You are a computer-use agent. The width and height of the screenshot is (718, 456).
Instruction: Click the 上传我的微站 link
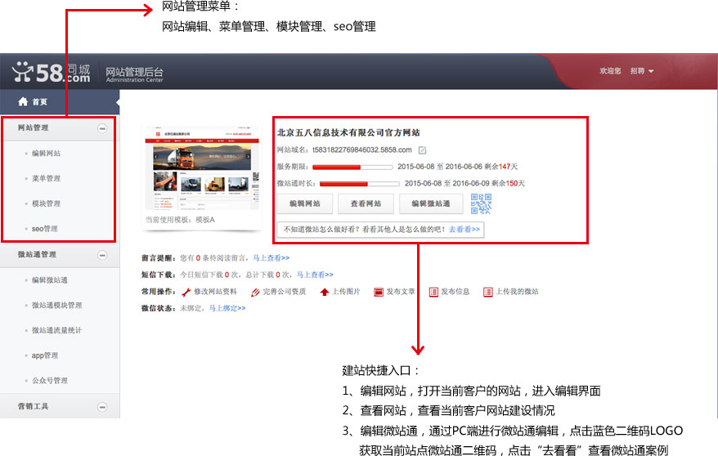517,292
